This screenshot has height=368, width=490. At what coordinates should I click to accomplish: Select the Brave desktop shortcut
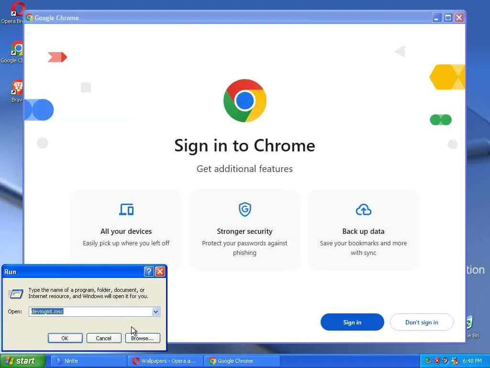click(x=16, y=91)
